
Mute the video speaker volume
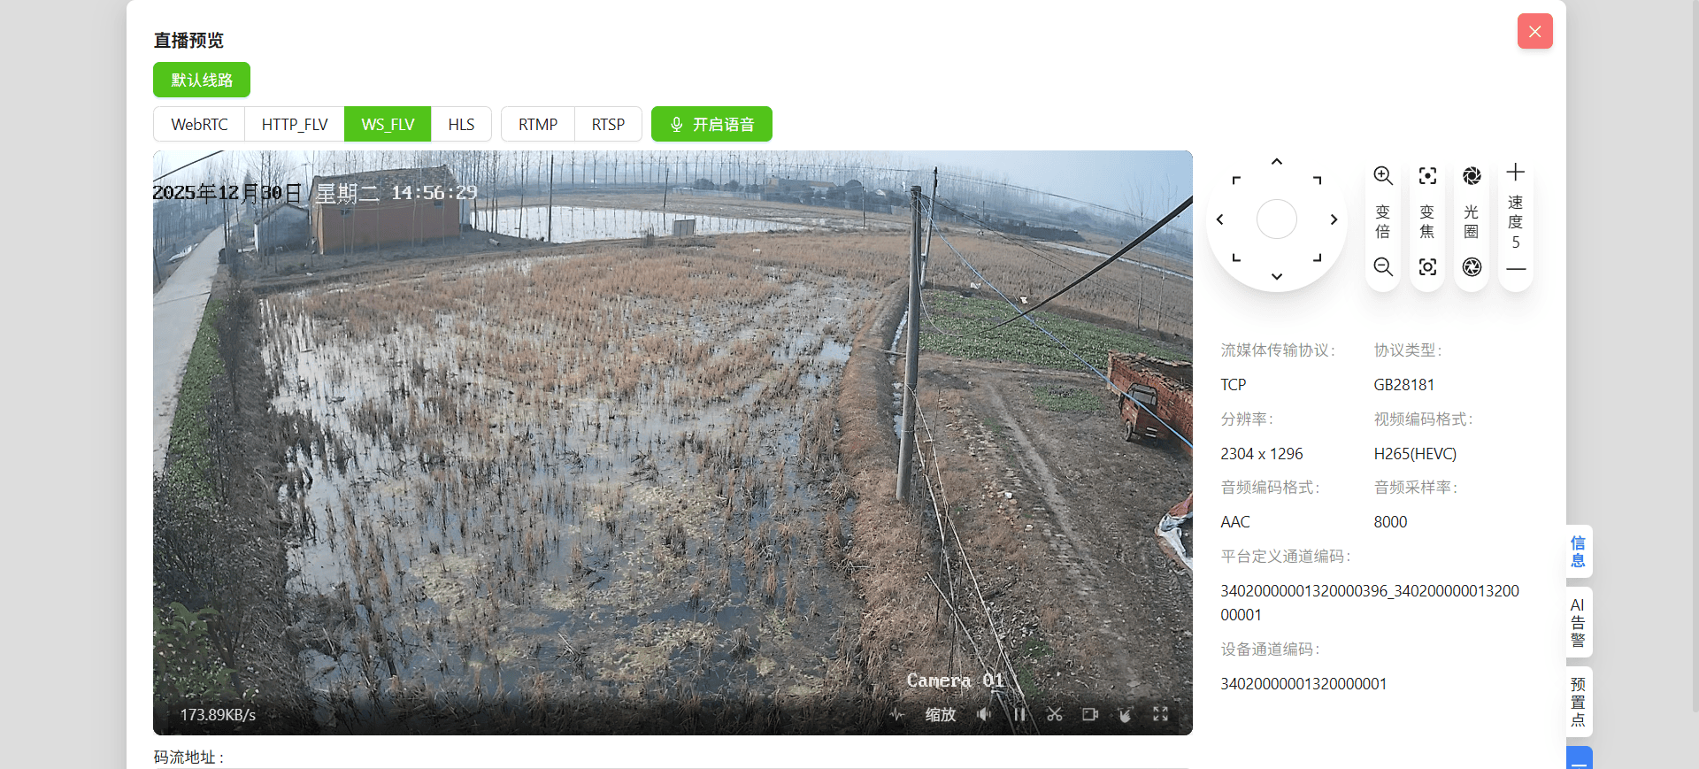click(983, 714)
